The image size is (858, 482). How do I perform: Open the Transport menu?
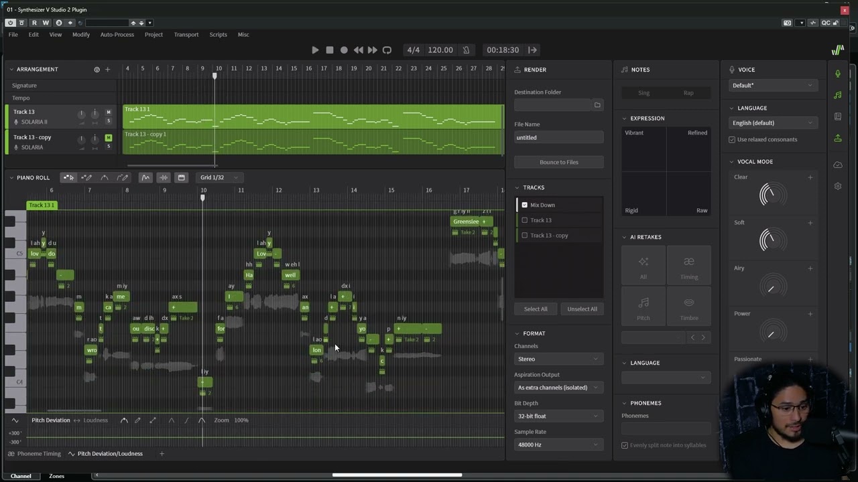[186, 35]
